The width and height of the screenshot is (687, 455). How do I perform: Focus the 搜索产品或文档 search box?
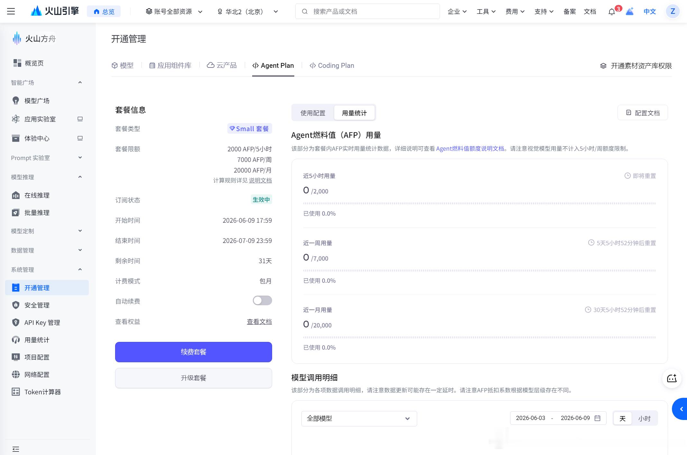click(367, 12)
